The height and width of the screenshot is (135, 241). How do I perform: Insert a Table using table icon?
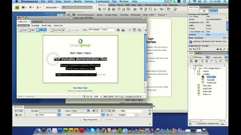(x=119, y=9)
